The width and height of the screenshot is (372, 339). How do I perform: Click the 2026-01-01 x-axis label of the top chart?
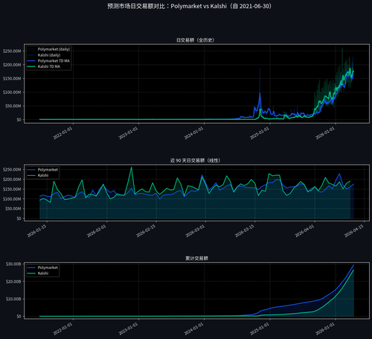pyautogui.click(x=325, y=133)
